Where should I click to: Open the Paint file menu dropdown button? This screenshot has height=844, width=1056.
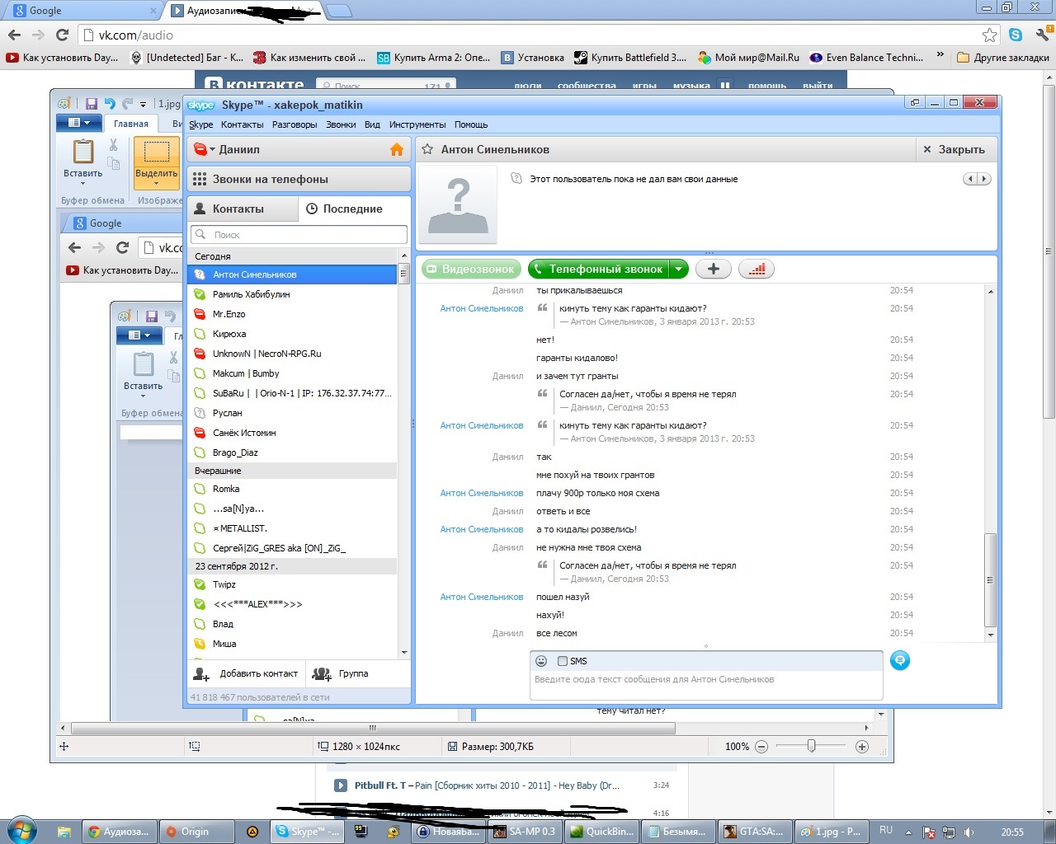pos(79,123)
